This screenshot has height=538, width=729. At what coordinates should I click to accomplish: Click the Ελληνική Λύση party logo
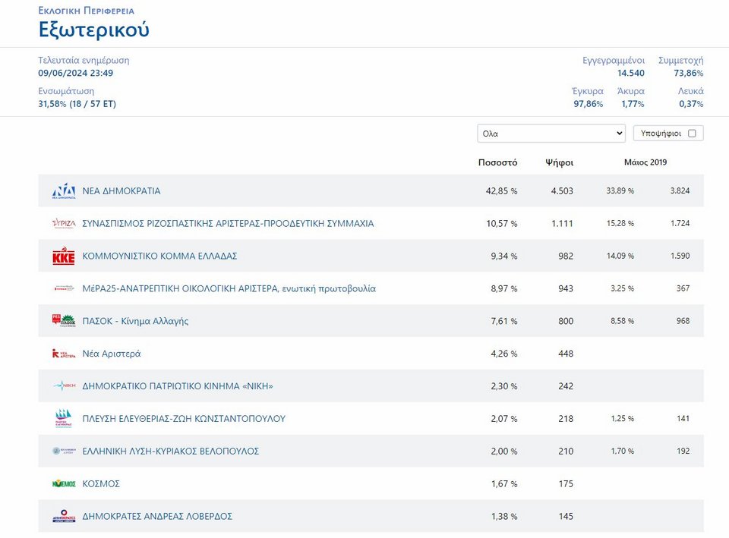click(64, 451)
